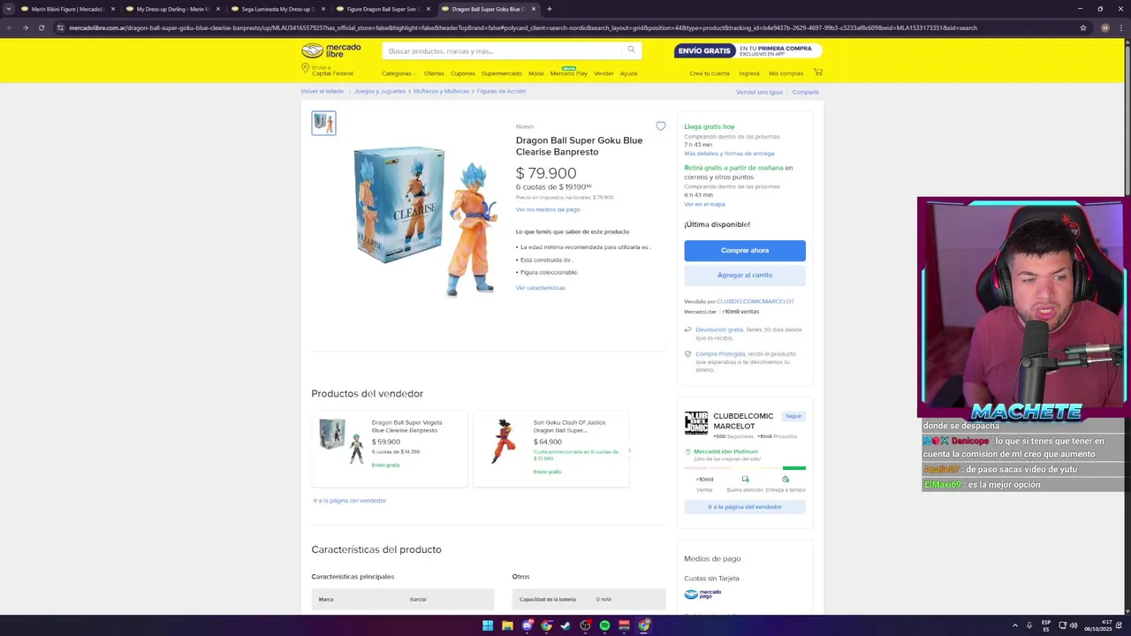This screenshot has width=1131, height=636.
Task: Open Vegeta Blue Clearise product card
Action: (x=389, y=449)
